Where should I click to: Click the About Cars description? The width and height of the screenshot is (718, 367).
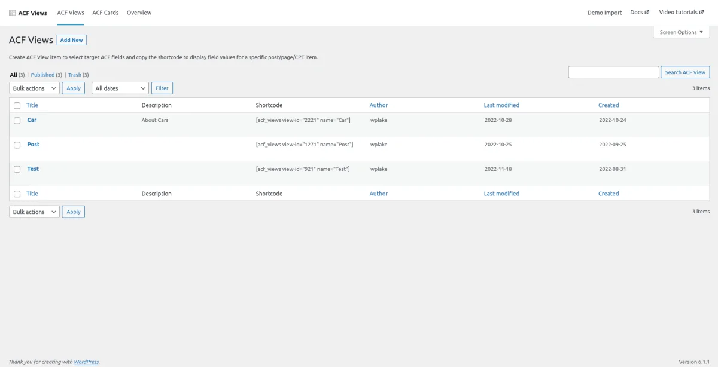pos(155,120)
